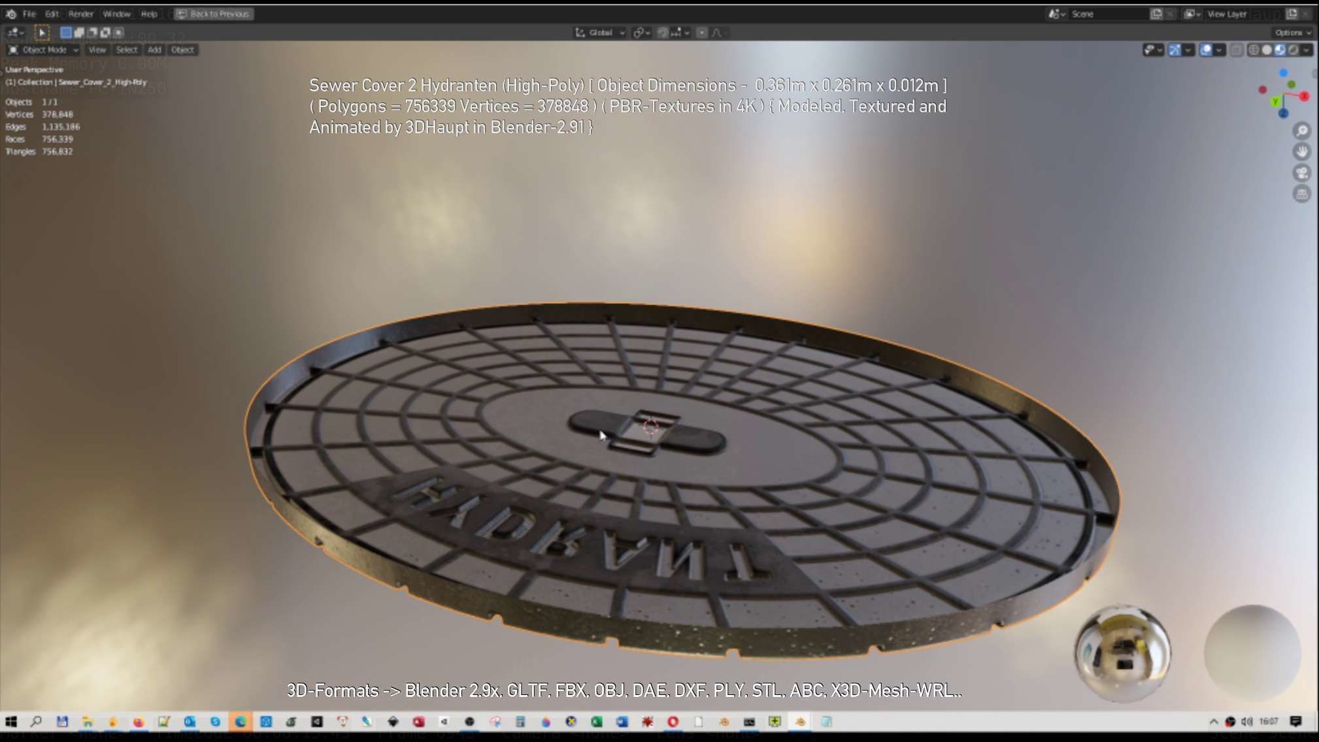Click the Blender logo menu icon
This screenshot has height=742, width=1319.
(x=11, y=14)
